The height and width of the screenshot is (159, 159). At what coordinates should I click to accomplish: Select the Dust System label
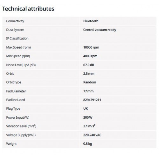point(15,30)
